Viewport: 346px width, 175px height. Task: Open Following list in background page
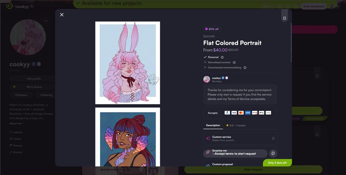click(x=46, y=95)
